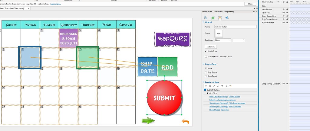The image size is (310, 131).
Task: Hide the Point Box layer
Action: [283, 13]
